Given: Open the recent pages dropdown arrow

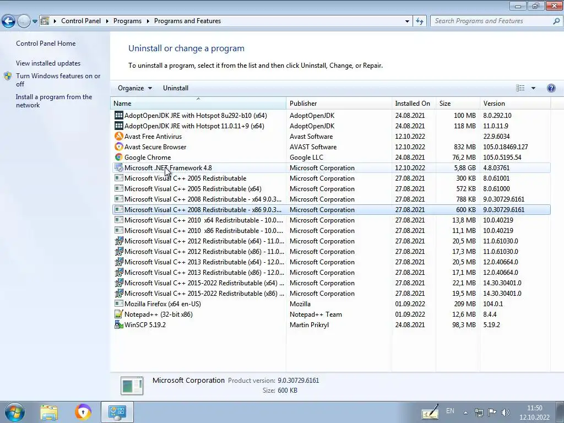Looking at the screenshot, I should point(35,21).
